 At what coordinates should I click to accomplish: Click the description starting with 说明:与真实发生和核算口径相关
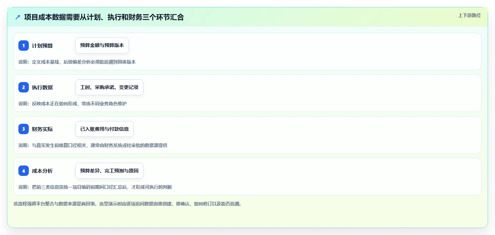pos(93,145)
